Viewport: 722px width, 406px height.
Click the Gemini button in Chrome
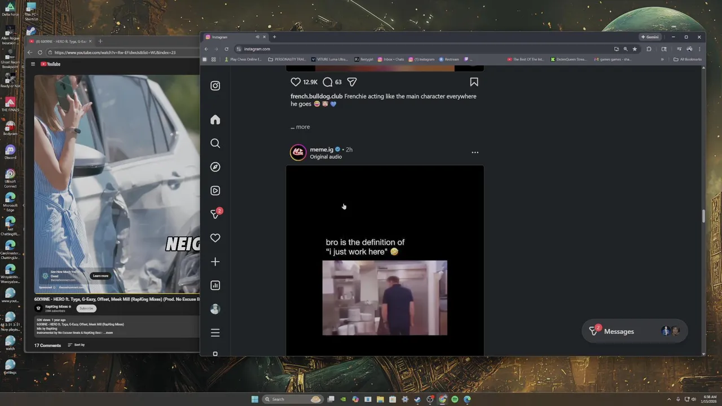tap(650, 37)
